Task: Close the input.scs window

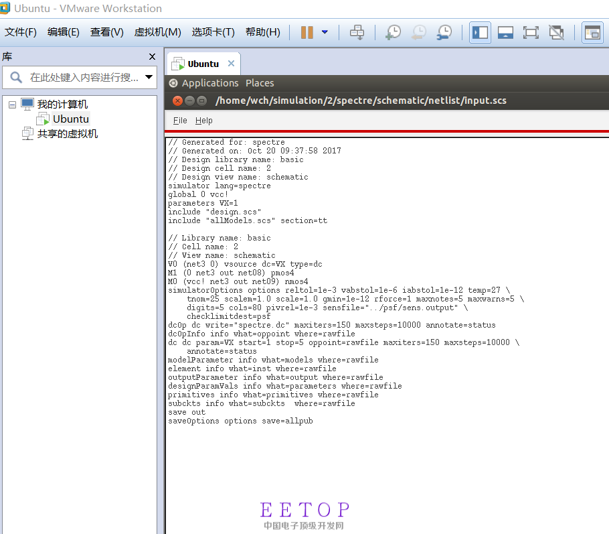Action: (177, 101)
